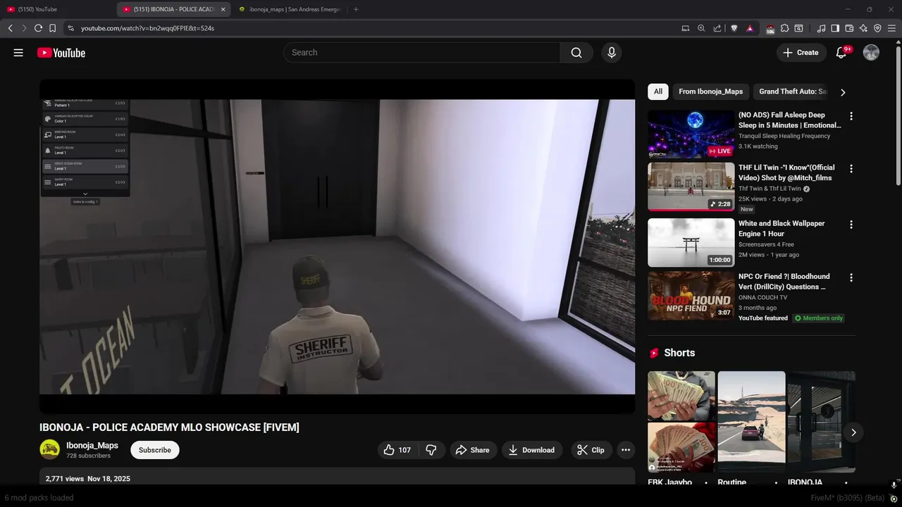Open Fall Asleep Deep Sleep thumbnail
The image size is (902, 507).
point(691,134)
